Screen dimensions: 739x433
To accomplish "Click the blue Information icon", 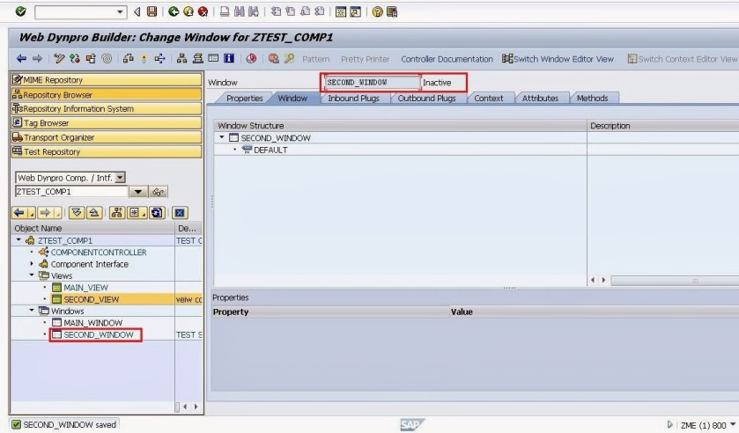I will pyautogui.click(x=229, y=58).
